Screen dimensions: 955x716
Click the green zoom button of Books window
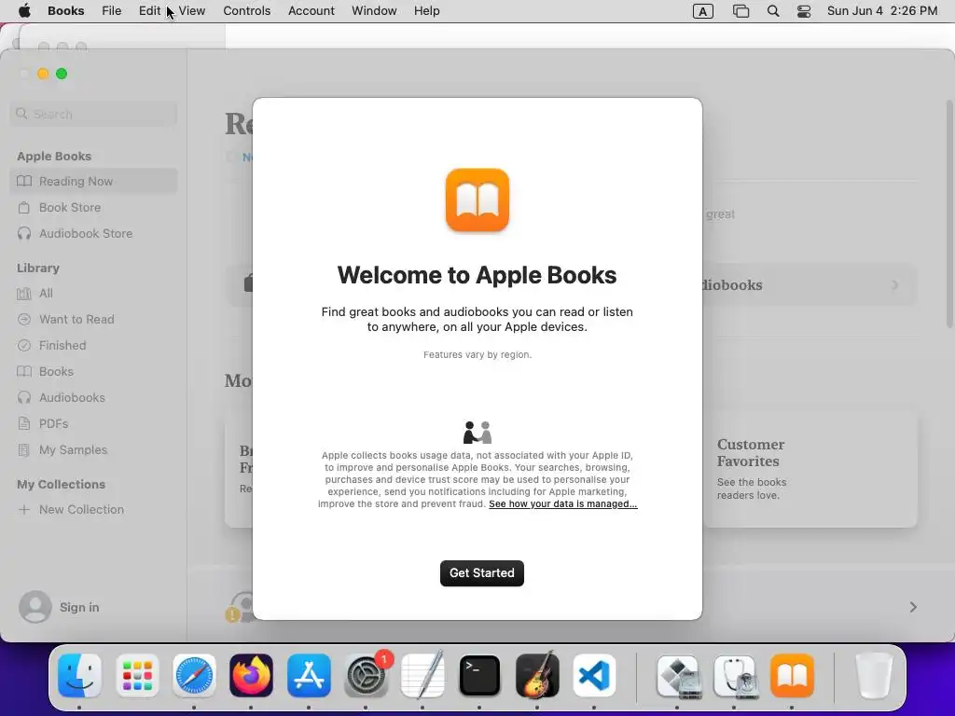click(x=62, y=74)
